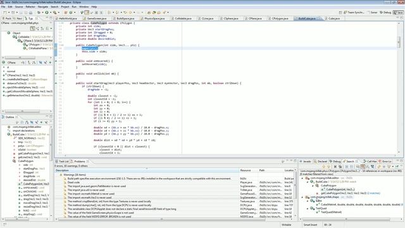Open the Refactor menu

(x=30, y=7)
